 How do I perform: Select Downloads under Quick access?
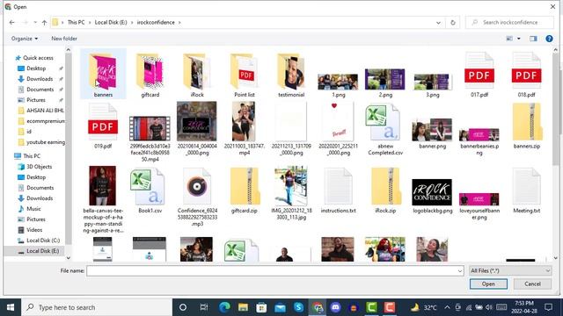(x=40, y=79)
